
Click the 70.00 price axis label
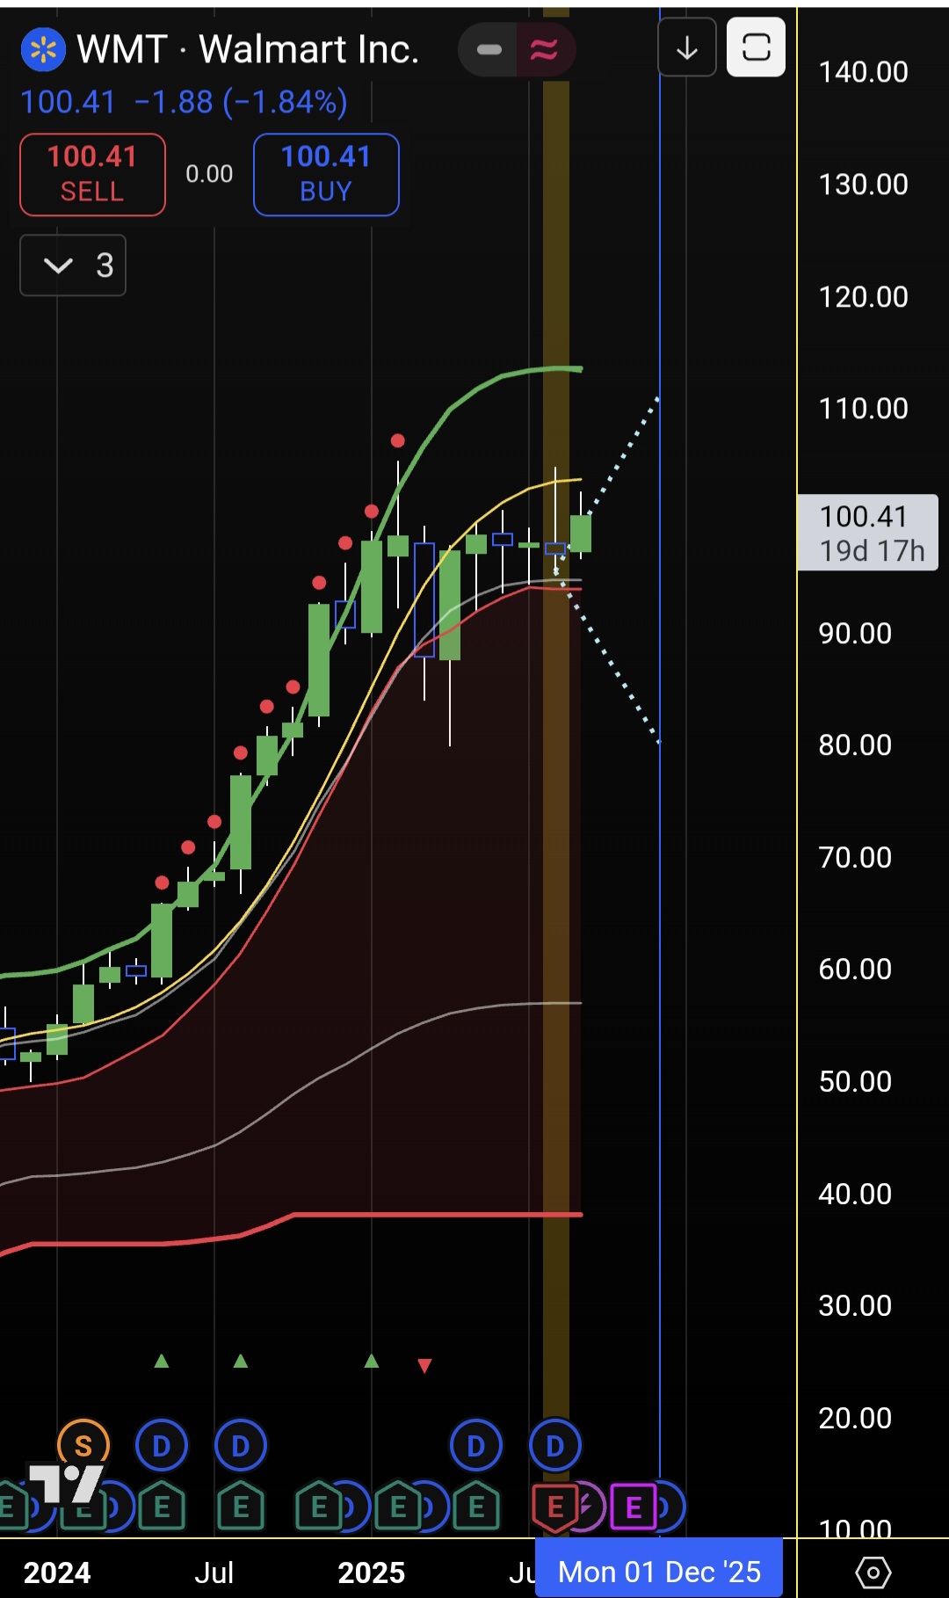(x=855, y=858)
